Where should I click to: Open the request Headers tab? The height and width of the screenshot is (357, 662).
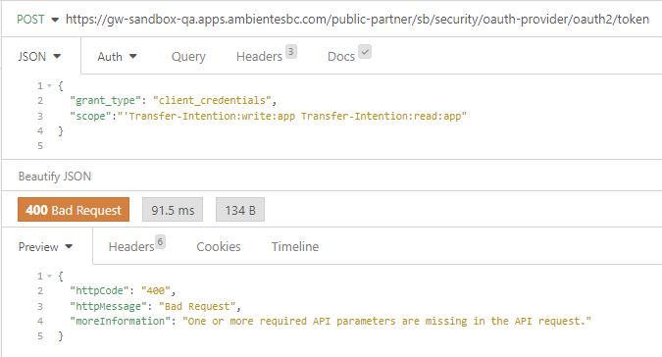(259, 57)
